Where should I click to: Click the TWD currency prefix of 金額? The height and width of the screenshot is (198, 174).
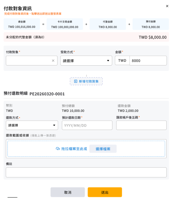[122, 61]
